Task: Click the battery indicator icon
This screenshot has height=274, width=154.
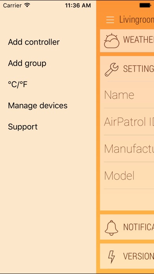Action: [x=145, y=6]
